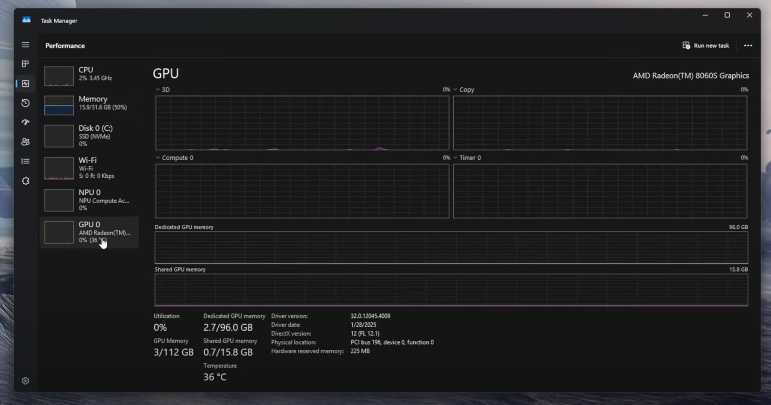
Task: Click PCI bus 196 physical location value
Action: coord(392,342)
